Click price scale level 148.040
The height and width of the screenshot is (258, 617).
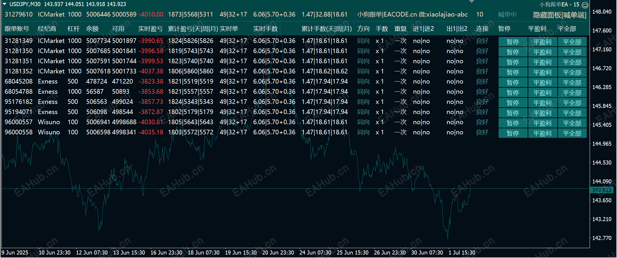tap(602, 12)
